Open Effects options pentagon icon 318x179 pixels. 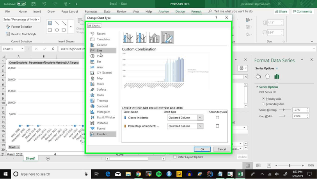268,76
